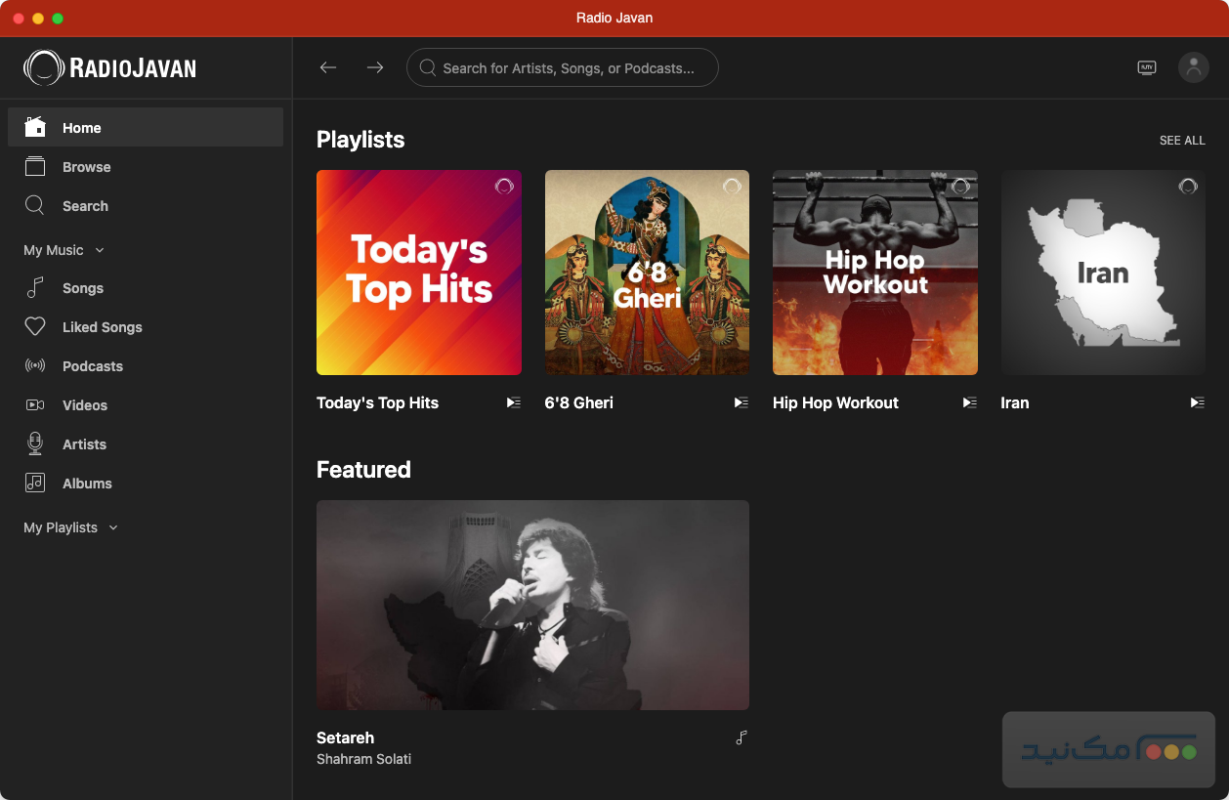Image resolution: width=1229 pixels, height=800 pixels.
Task: Open the Home sidebar item
Action: tap(146, 128)
